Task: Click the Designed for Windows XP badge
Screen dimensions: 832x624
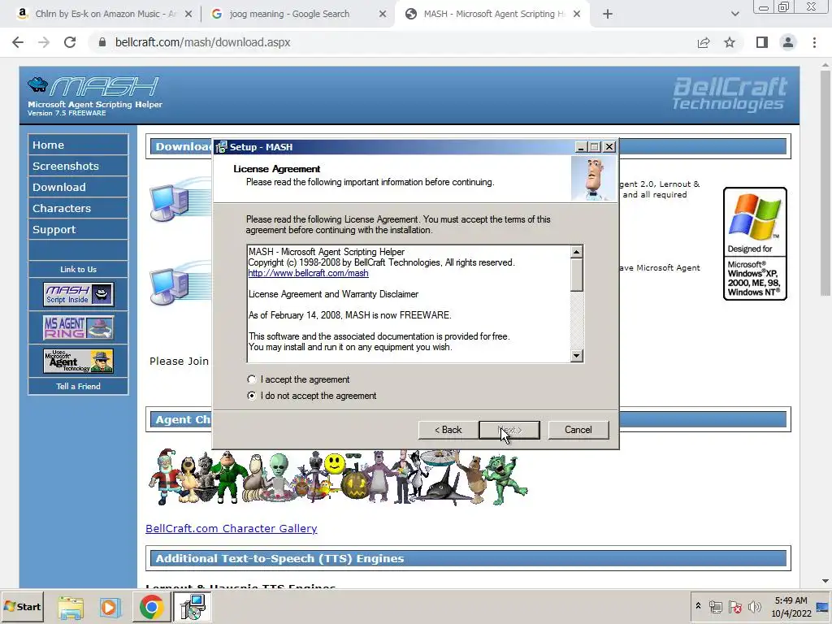Action: point(755,244)
